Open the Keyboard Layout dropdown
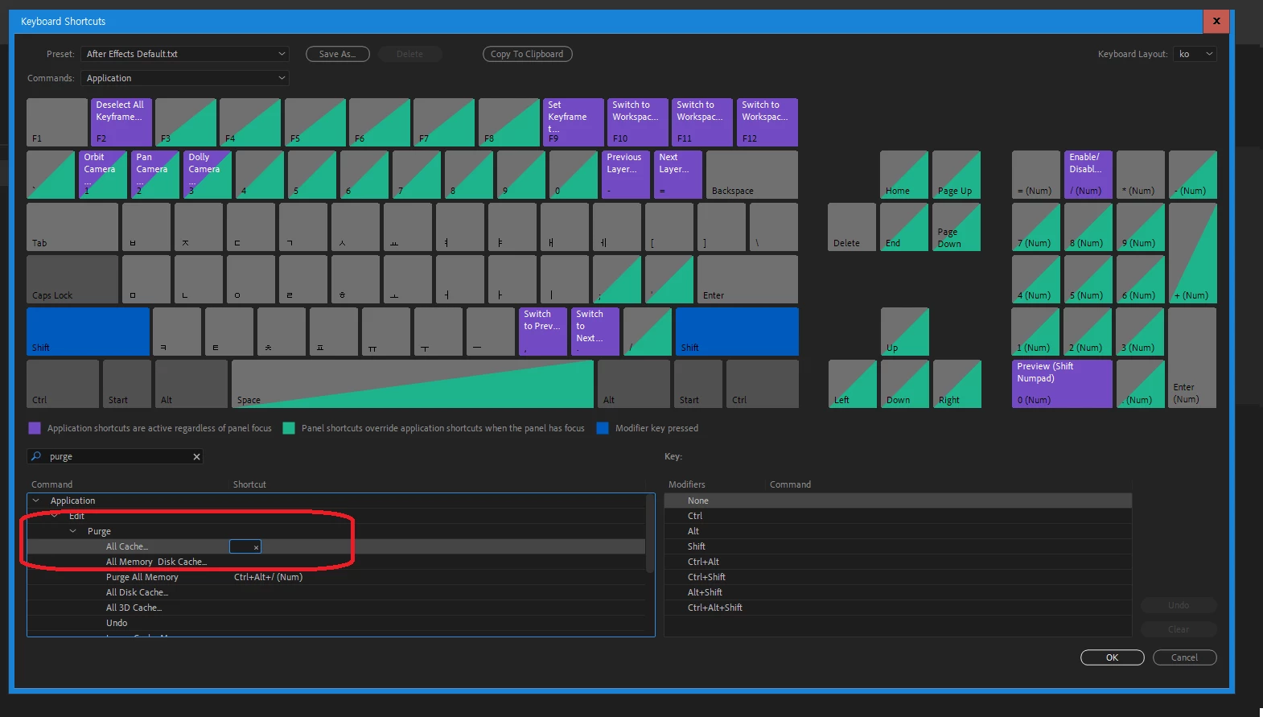Viewport: 1263px width, 717px height. coord(1195,54)
